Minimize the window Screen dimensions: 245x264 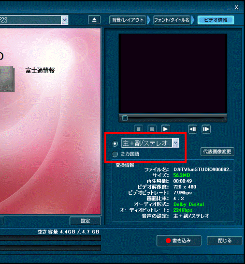[229, 9]
